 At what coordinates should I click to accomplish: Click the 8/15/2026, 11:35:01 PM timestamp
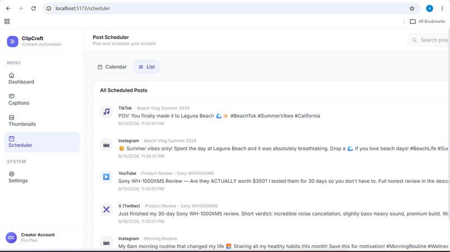(141, 189)
